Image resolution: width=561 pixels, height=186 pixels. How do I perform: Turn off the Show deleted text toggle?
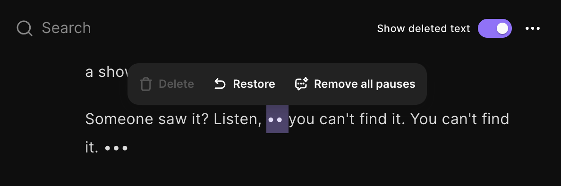tap(495, 28)
